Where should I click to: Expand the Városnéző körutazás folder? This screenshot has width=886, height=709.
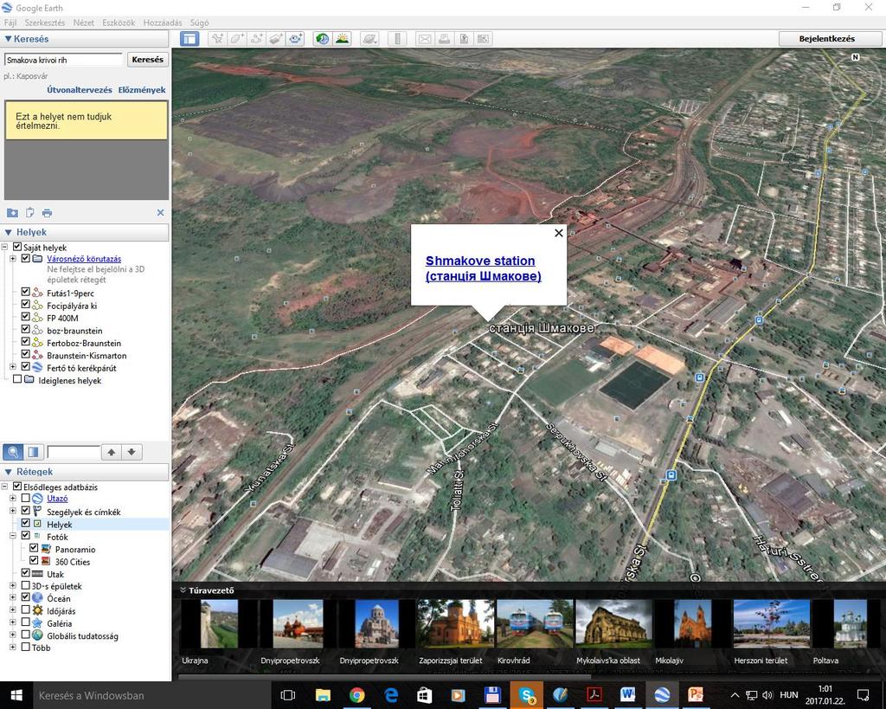pos(13,259)
